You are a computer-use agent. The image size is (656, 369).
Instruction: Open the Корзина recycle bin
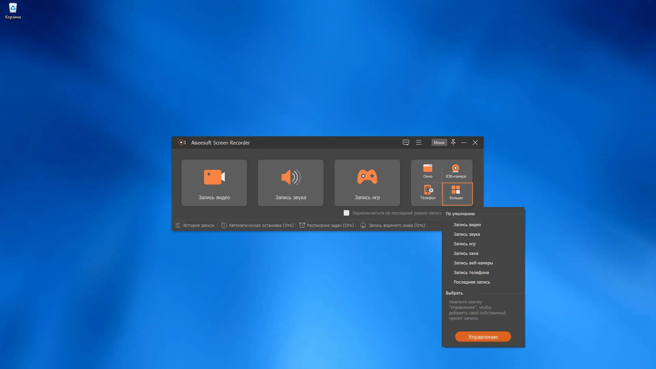point(13,9)
